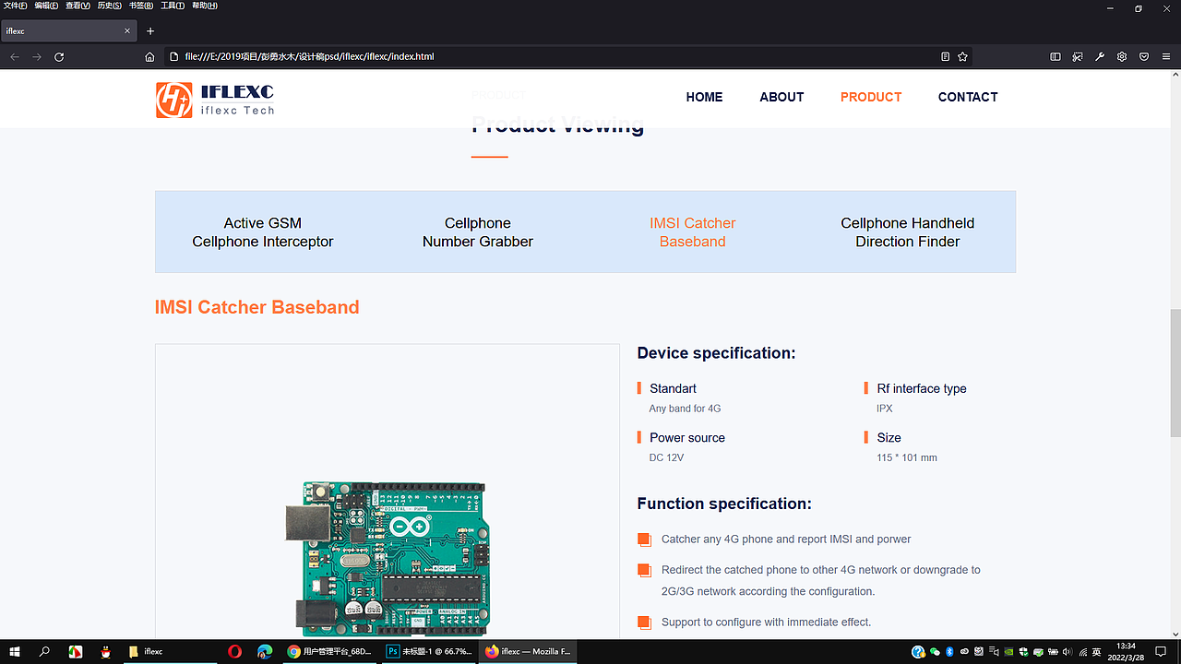1181x664 pixels.
Task: Open Windows Security shield tray icon
Action: [1023, 652]
